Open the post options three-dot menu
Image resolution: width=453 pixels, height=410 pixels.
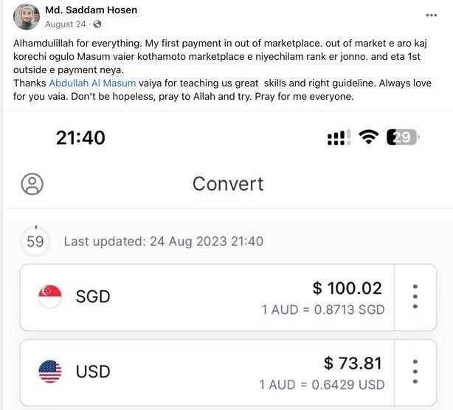[432, 15]
